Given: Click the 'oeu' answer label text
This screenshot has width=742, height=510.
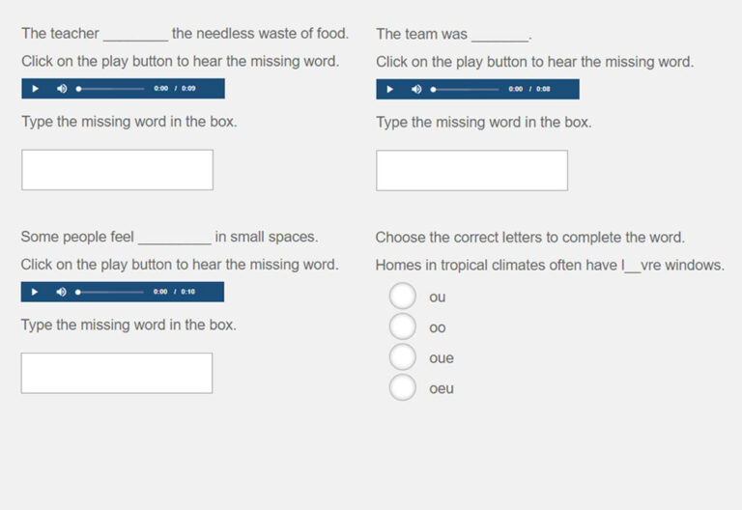Looking at the screenshot, I should click(x=442, y=389).
